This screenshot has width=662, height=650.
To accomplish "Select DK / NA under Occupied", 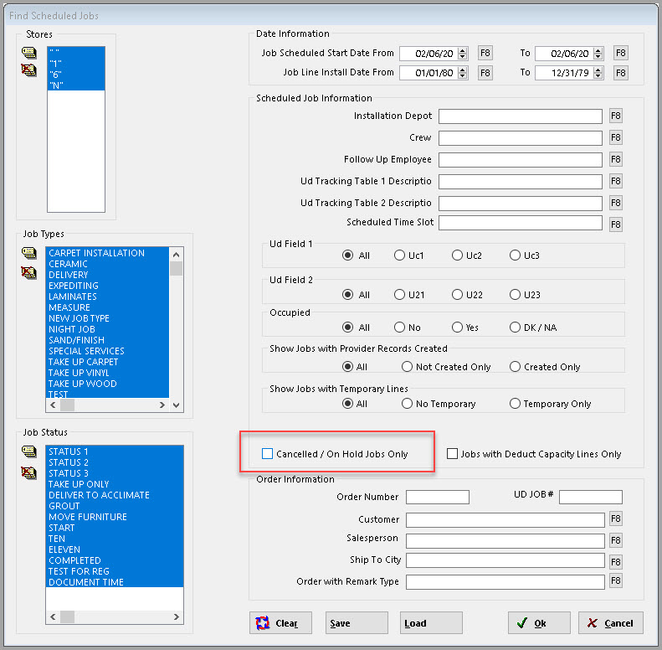I will pos(515,328).
